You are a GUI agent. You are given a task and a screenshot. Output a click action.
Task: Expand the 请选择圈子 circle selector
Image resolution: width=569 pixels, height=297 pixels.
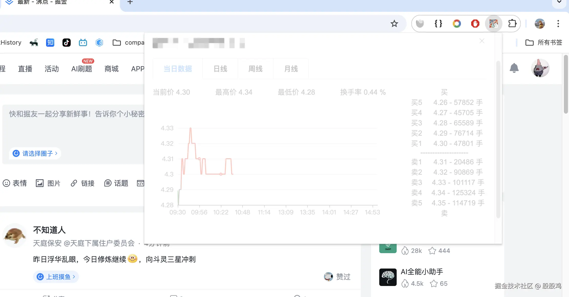tap(35, 153)
